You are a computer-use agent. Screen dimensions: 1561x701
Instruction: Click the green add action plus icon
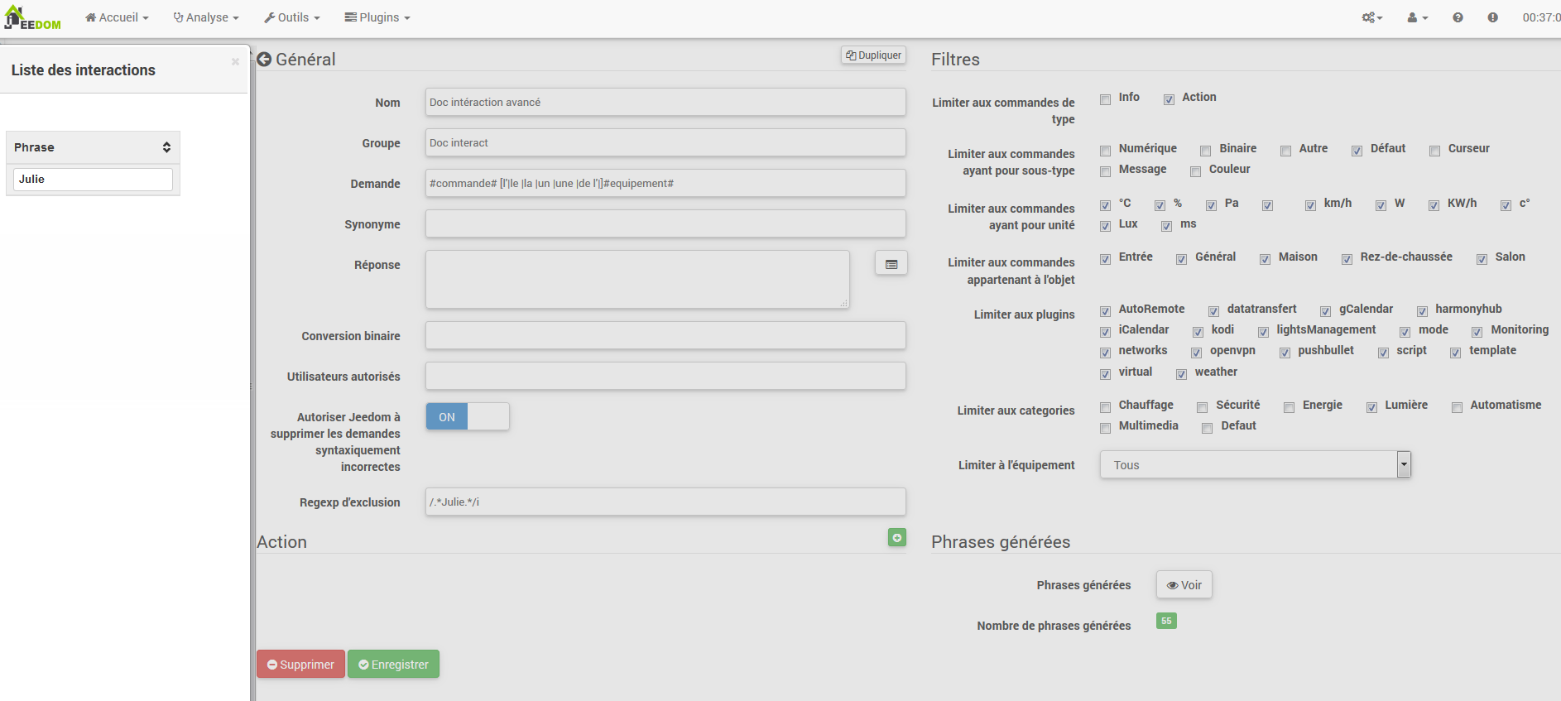pyautogui.click(x=896, y=538)
